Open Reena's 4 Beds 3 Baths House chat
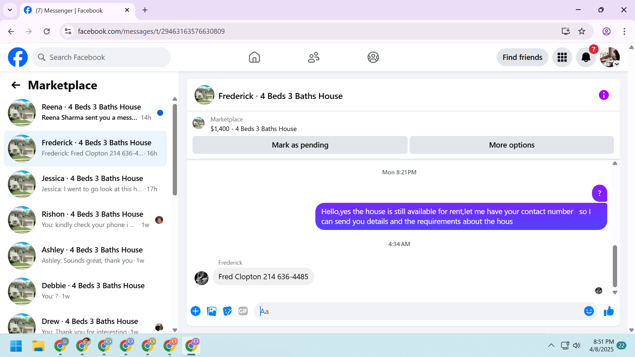 tap(85, 113)
